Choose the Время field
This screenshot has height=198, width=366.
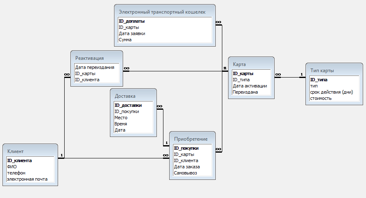pyautogui.click(x=121, y=124)
